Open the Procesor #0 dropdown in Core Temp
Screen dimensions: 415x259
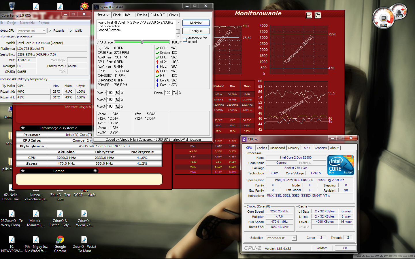click(32, 31)
